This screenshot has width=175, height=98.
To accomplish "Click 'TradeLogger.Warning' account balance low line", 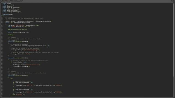I will (x=27, y=65).
